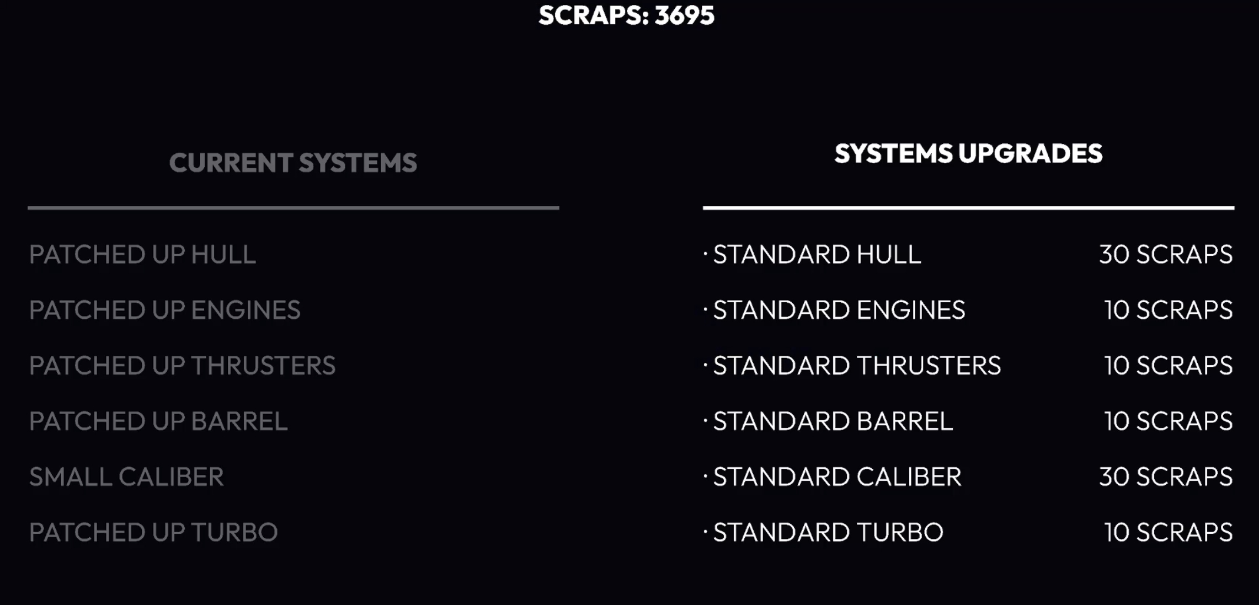Click the 30 Scraps price for Standard Hull
Viewport: 1259px width, 605px height.
coord(1166,255)
